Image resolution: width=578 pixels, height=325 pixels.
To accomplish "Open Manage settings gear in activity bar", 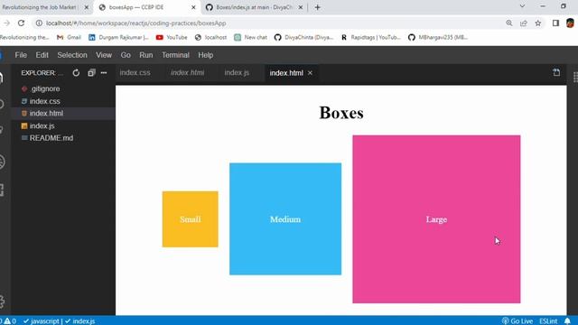I will (x=2, y=302).
